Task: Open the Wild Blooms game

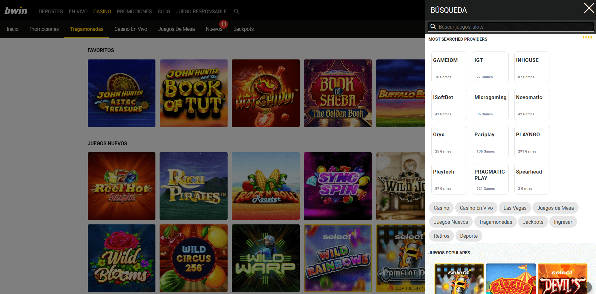Action: (121, 258)
